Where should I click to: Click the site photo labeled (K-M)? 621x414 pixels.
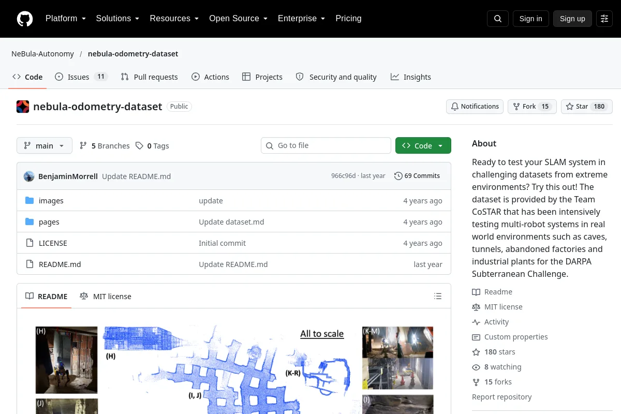tap(397, 358)
